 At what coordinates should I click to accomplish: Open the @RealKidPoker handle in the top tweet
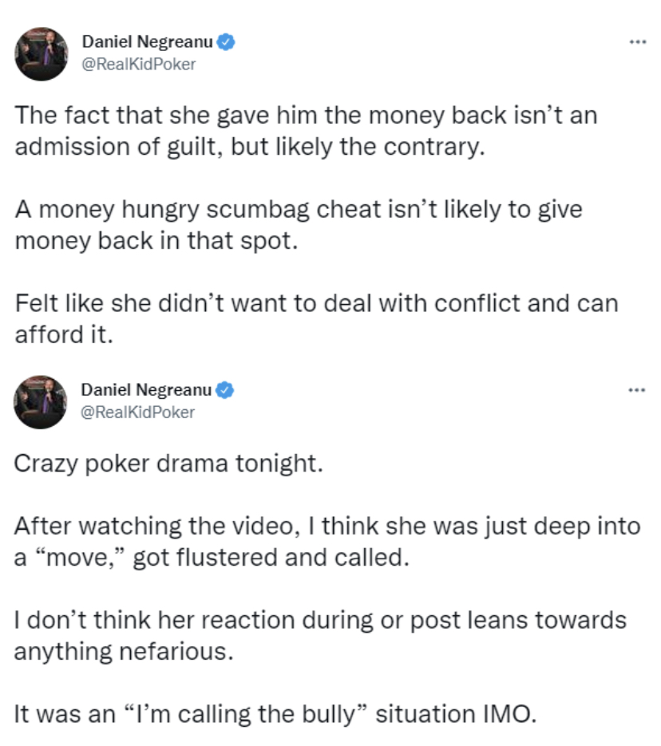pos(139,65)
